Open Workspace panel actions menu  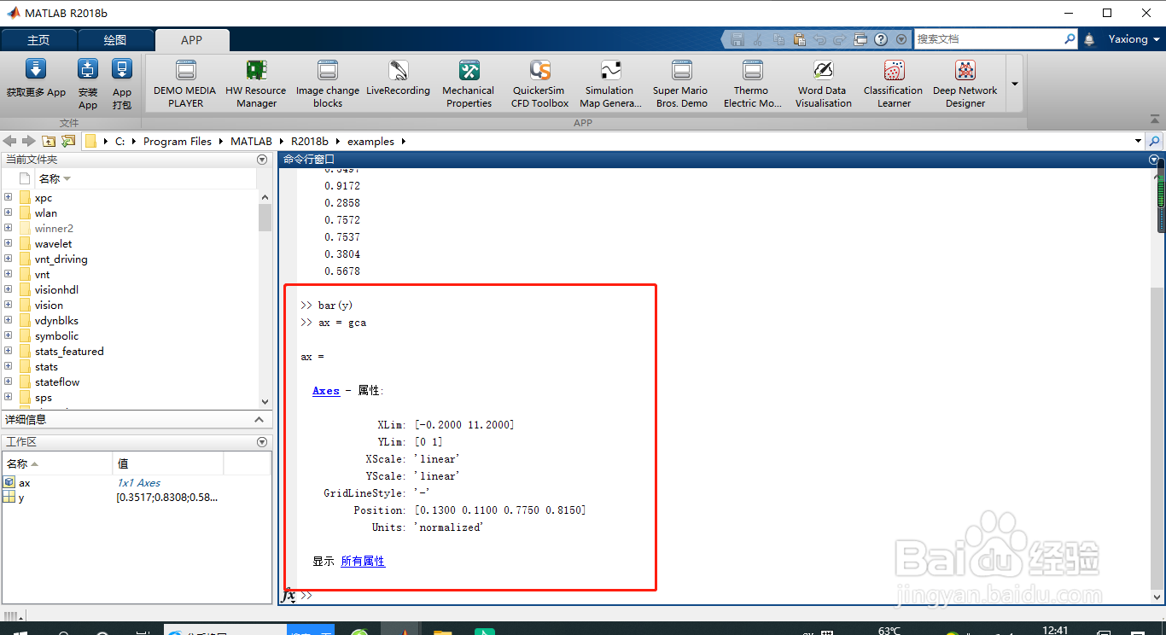tap(262, 442)
